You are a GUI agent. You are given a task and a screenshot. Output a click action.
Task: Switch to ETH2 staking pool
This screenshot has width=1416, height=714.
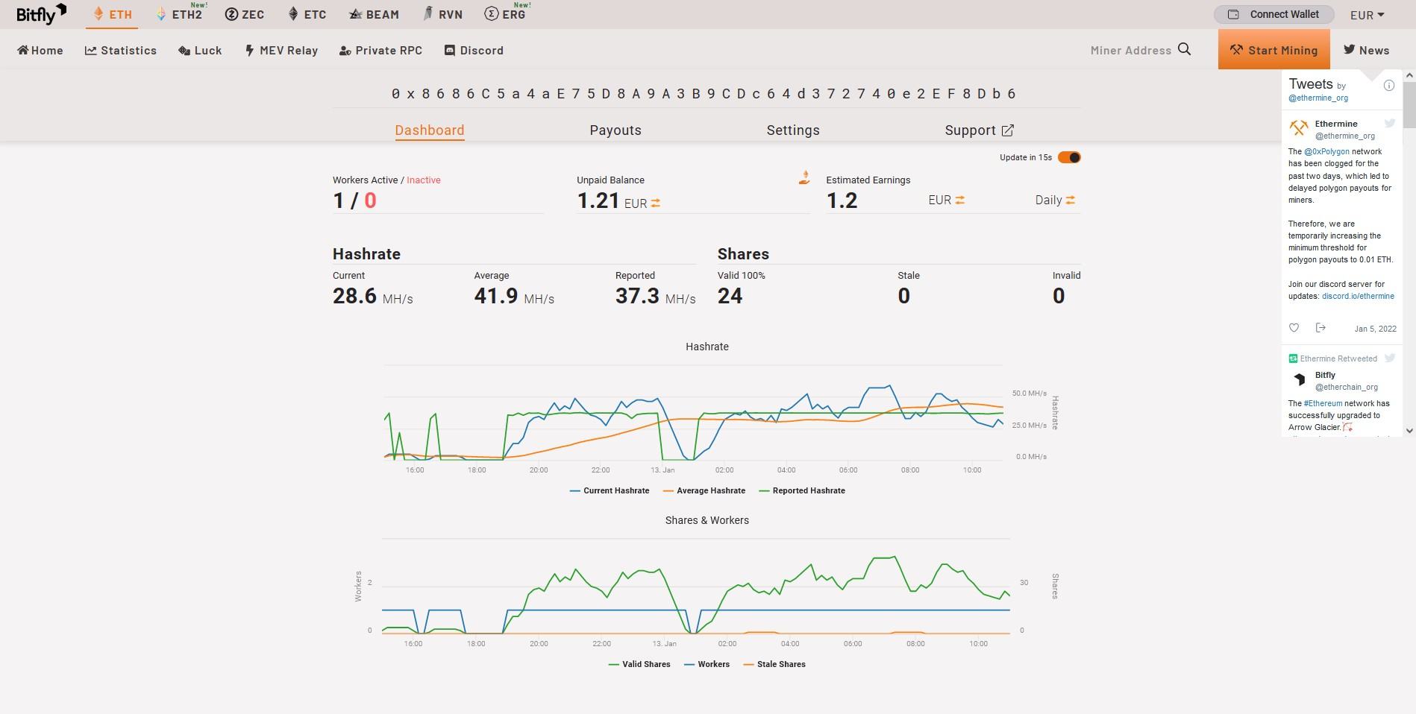point(180,14)
